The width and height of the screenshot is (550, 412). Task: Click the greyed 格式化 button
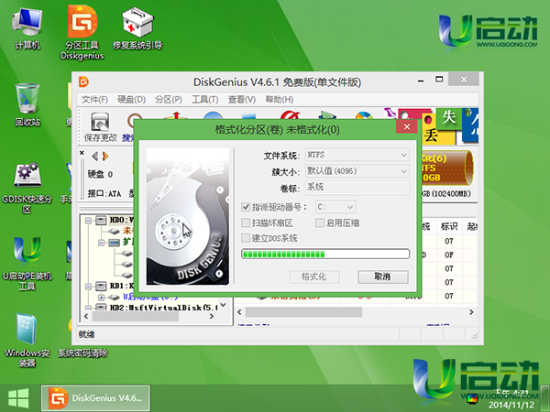[x=314, y=276]
